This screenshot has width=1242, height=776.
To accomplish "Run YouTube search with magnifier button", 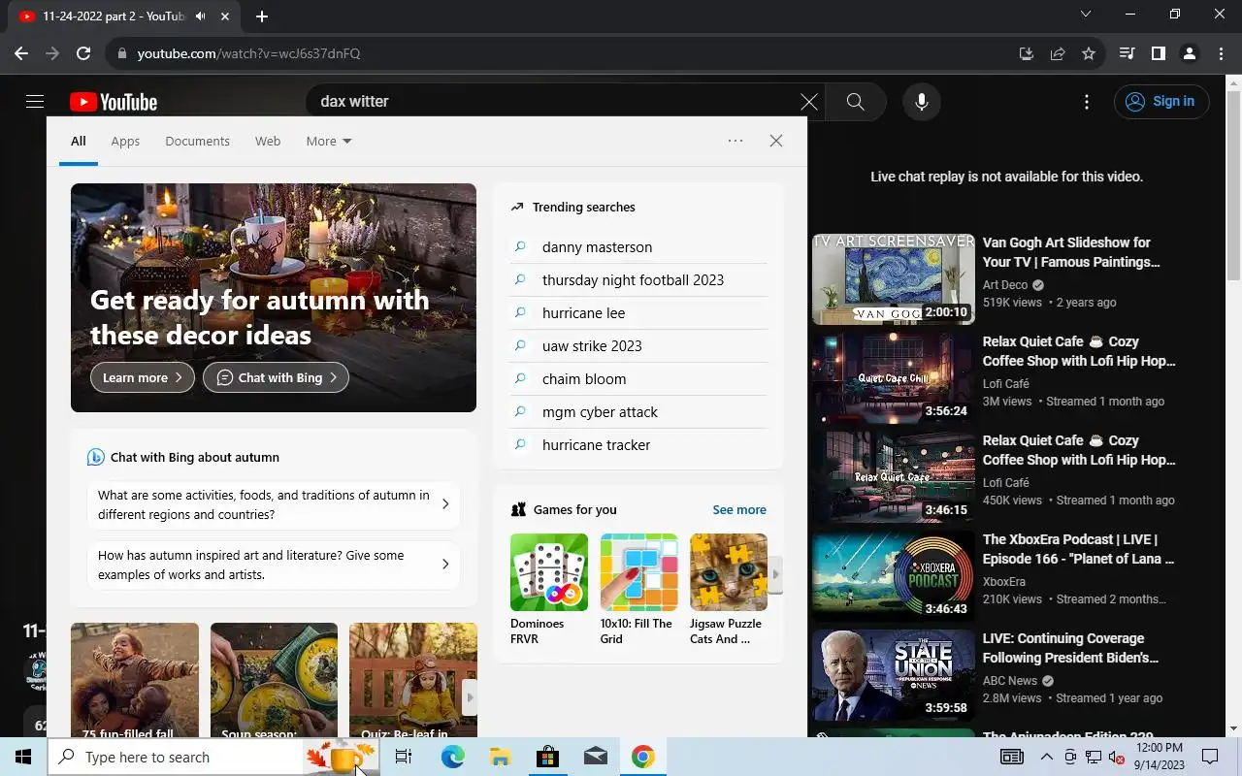I will click(855, 102).
